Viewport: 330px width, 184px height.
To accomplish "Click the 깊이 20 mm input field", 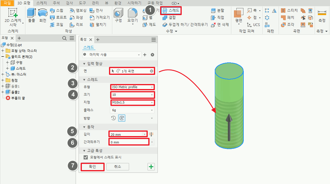I will tap(127, 134).
